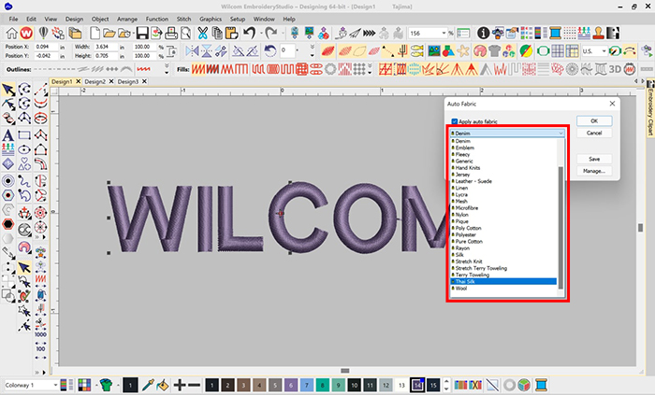Open the Stitch menu
This screenshot has height=395, width=655.
[183, 20]
